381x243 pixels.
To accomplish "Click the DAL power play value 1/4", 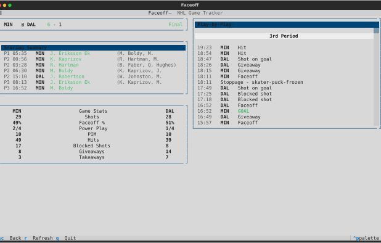I will (x=170, y=128).
